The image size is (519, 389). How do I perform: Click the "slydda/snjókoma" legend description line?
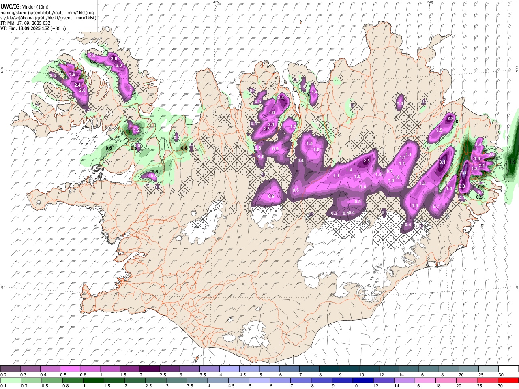pos(48,18)
